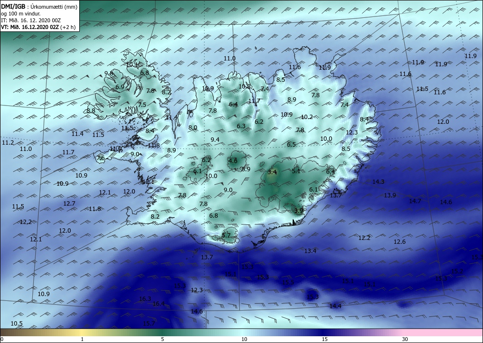483x343 pixels.
Task: Click the 8.0 value on the map
Action: coord(193,127)
